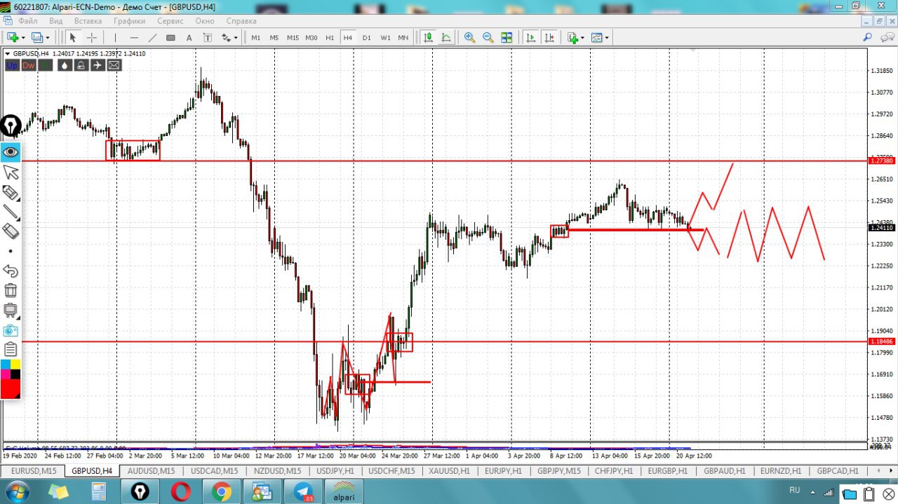Switch timeframe to W1
This screenshot has height=504, width=898.
[385, 38]
